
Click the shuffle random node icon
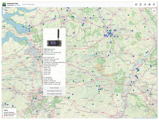[145, 5]
